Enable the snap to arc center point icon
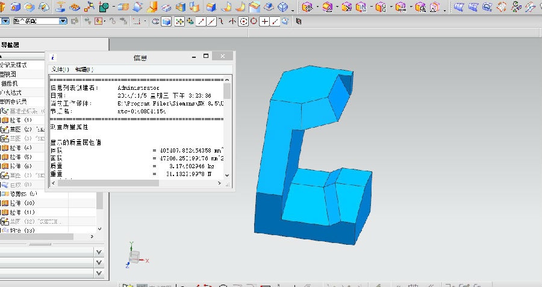This screenshot has width=542, height=287. tap(243, 21)
